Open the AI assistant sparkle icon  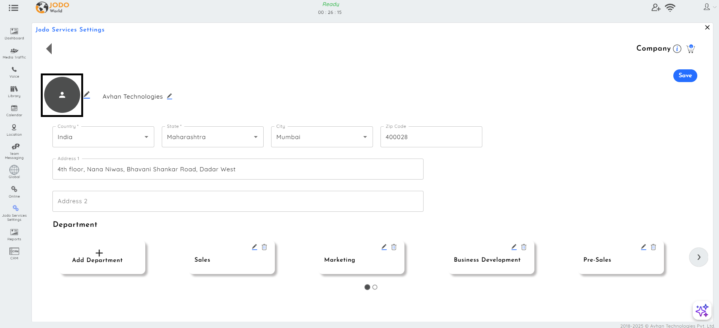[x=702, y=311]
